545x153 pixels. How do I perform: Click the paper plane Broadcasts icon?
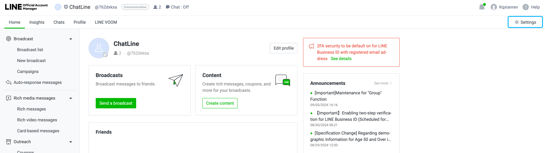coord(176,80)
